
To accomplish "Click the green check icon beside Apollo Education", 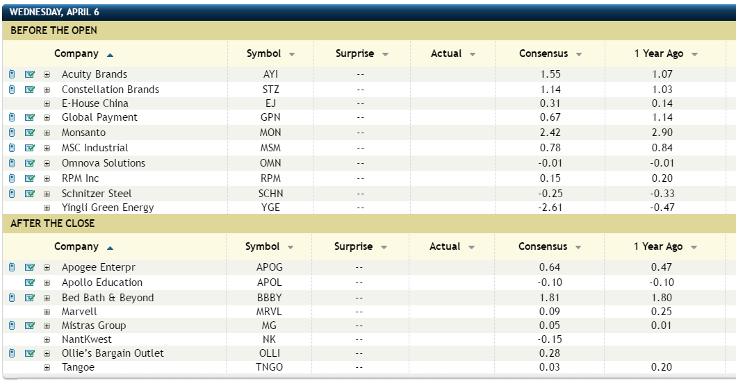I will [30, 282].
